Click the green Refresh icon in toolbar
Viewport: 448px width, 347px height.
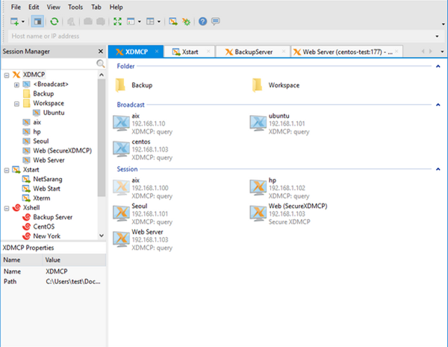coord(55,21)
